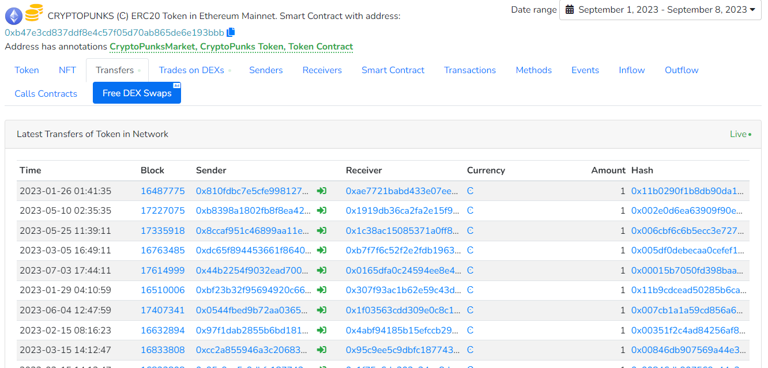Click the currency symbol in block 16487775 row
Viewport: 768px width, 368px height.
coord(470,191)
